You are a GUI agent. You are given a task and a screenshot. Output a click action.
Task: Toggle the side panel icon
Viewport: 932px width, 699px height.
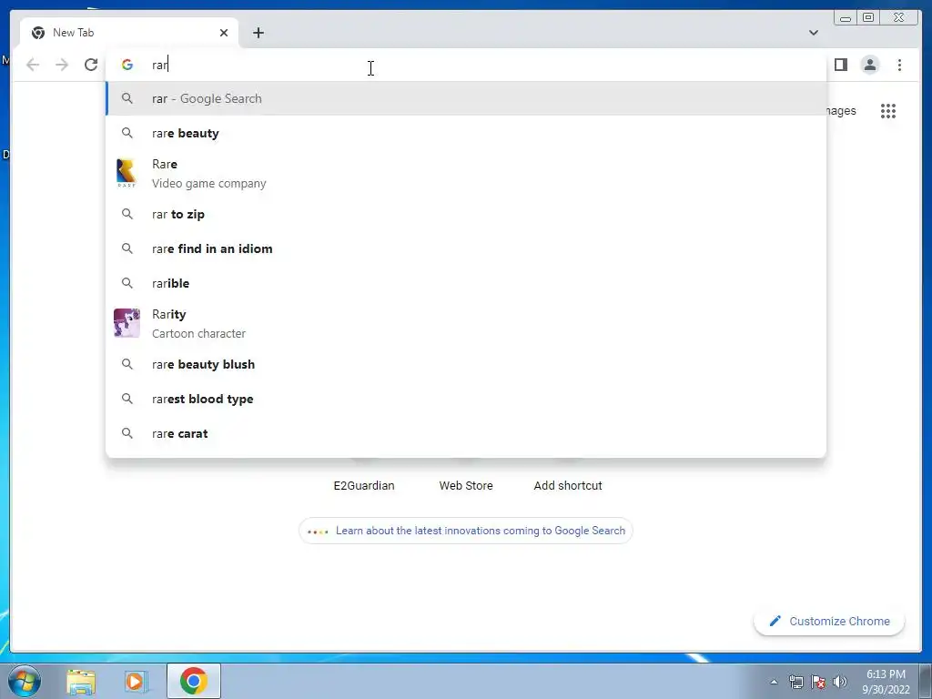(840, 65)
